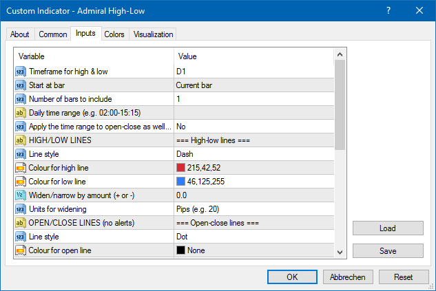The image size is (436, 291).
Task: Click the help question mark in title bar
Action: click(388, 10)
